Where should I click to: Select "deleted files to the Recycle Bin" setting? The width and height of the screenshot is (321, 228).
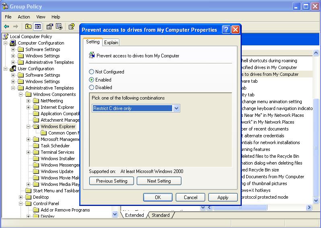(x=270, y=156)
